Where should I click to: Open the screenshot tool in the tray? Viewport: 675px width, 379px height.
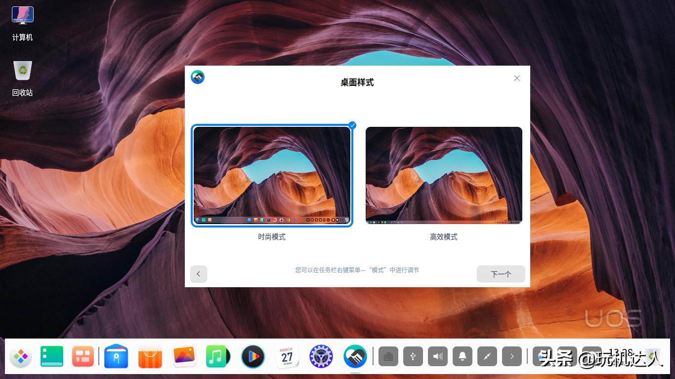487,356
